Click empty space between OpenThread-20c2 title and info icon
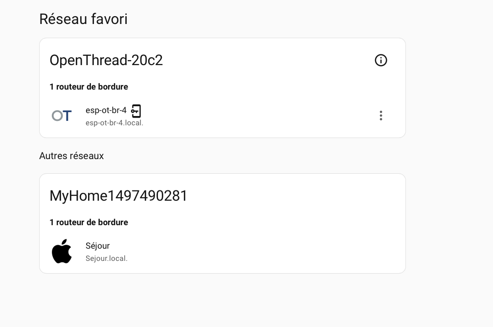This screenshot has height=327, width=493. coord(269,60)
